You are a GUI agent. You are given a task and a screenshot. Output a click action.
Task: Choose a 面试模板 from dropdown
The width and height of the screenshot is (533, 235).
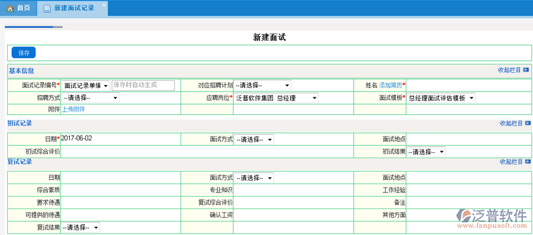pos(441,98)
